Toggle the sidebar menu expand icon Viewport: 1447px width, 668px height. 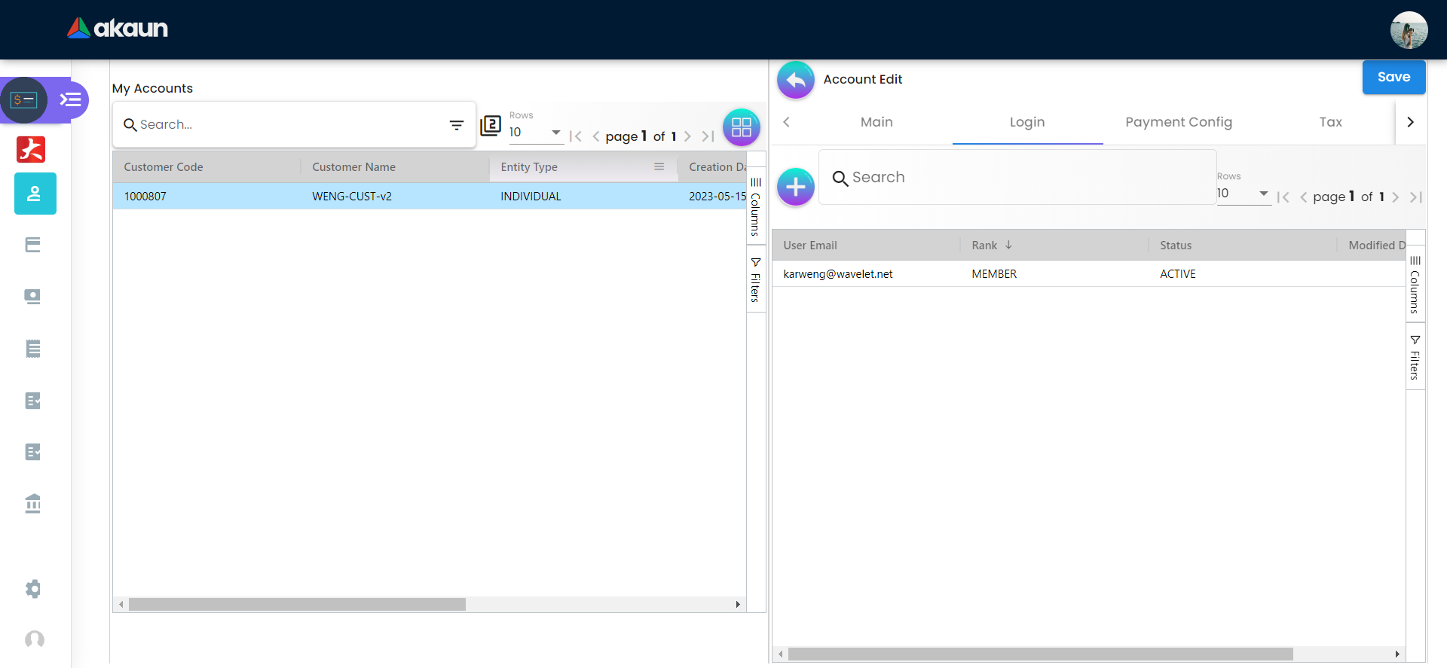pos(71,99)
